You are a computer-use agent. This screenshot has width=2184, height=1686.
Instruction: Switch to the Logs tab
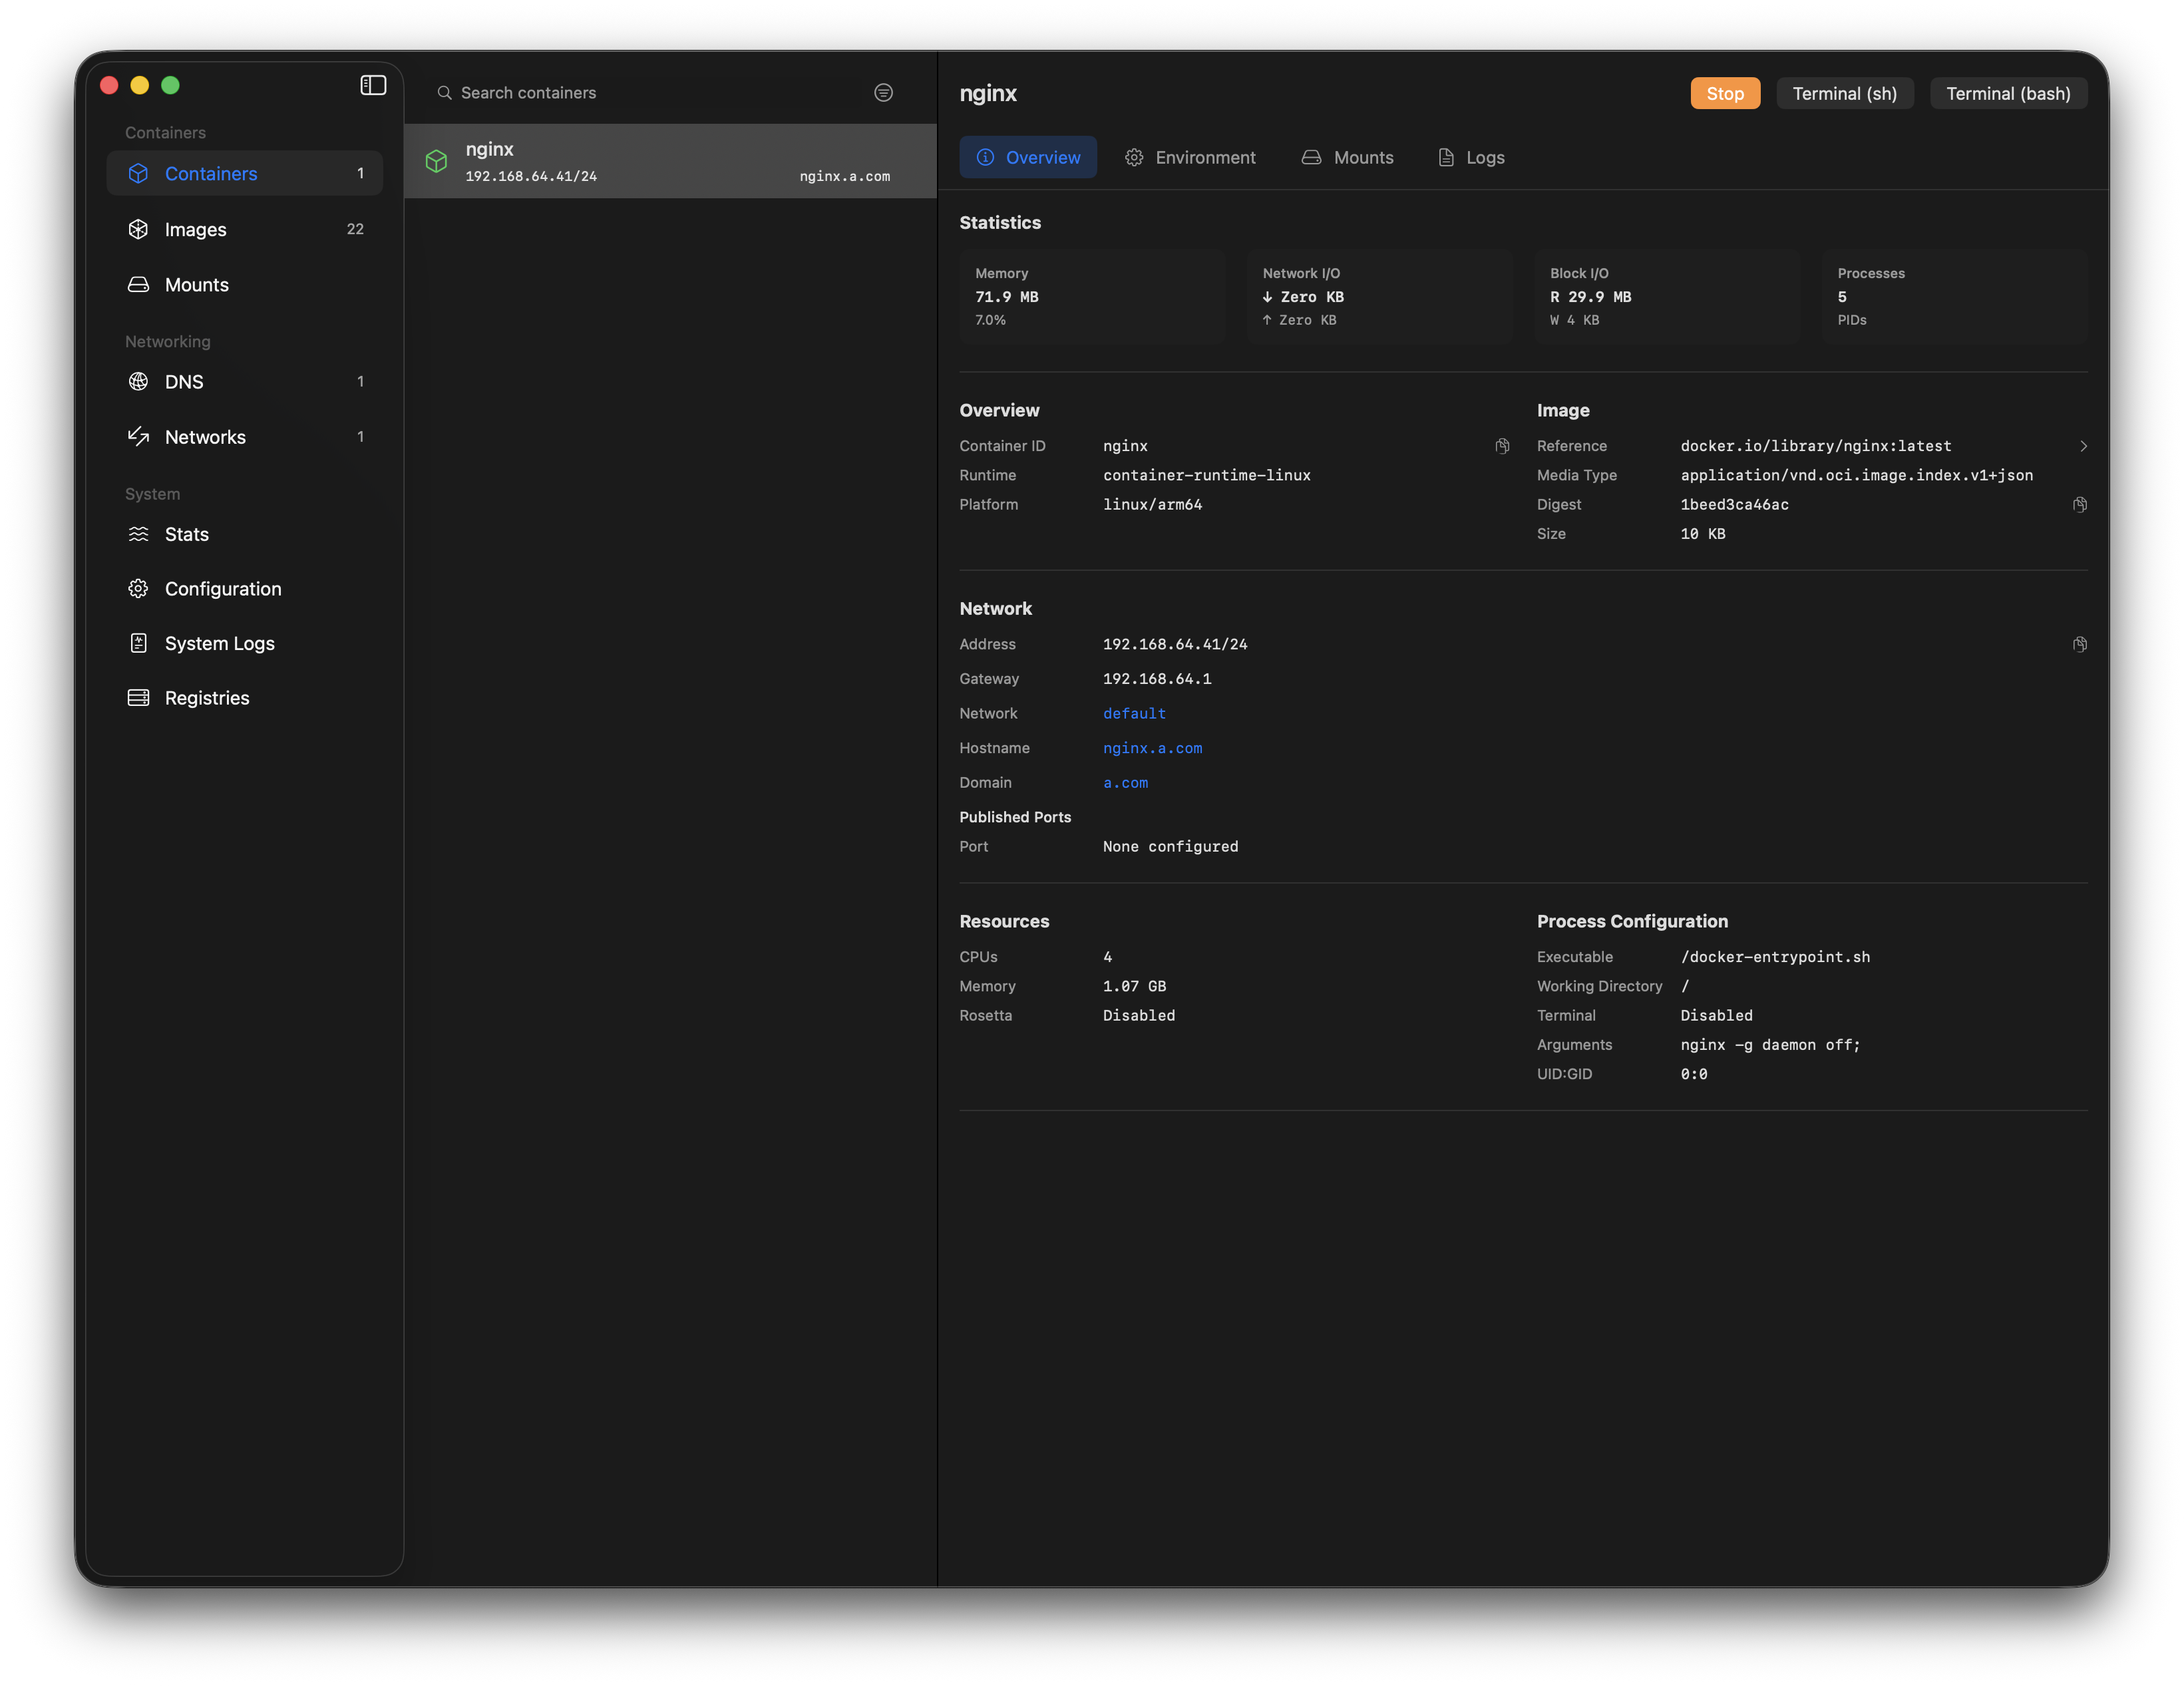pos(1471,157)
